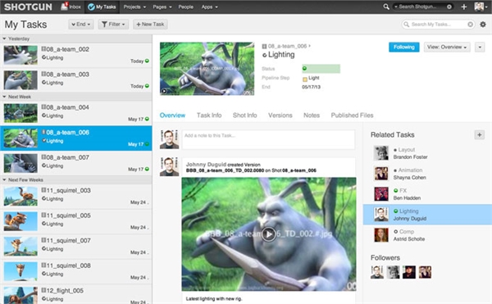Click status dot on 08_a-team_003 row

point(147,86)
